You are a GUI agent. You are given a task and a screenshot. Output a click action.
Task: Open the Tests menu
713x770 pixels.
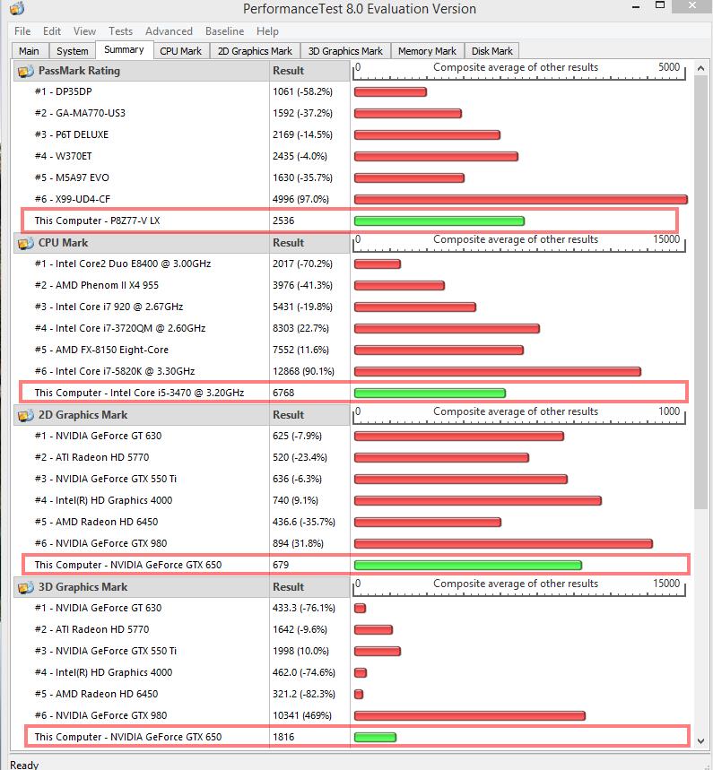point(120,31)
